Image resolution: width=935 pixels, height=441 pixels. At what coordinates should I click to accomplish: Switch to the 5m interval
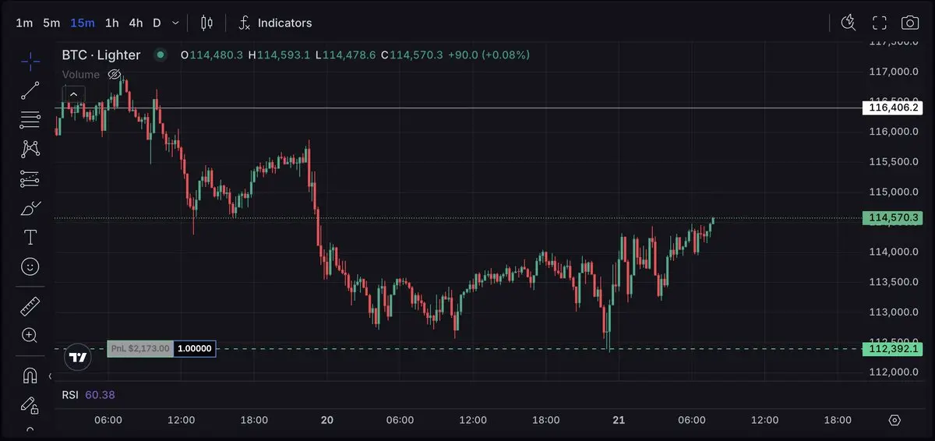[x=51, y=23]
